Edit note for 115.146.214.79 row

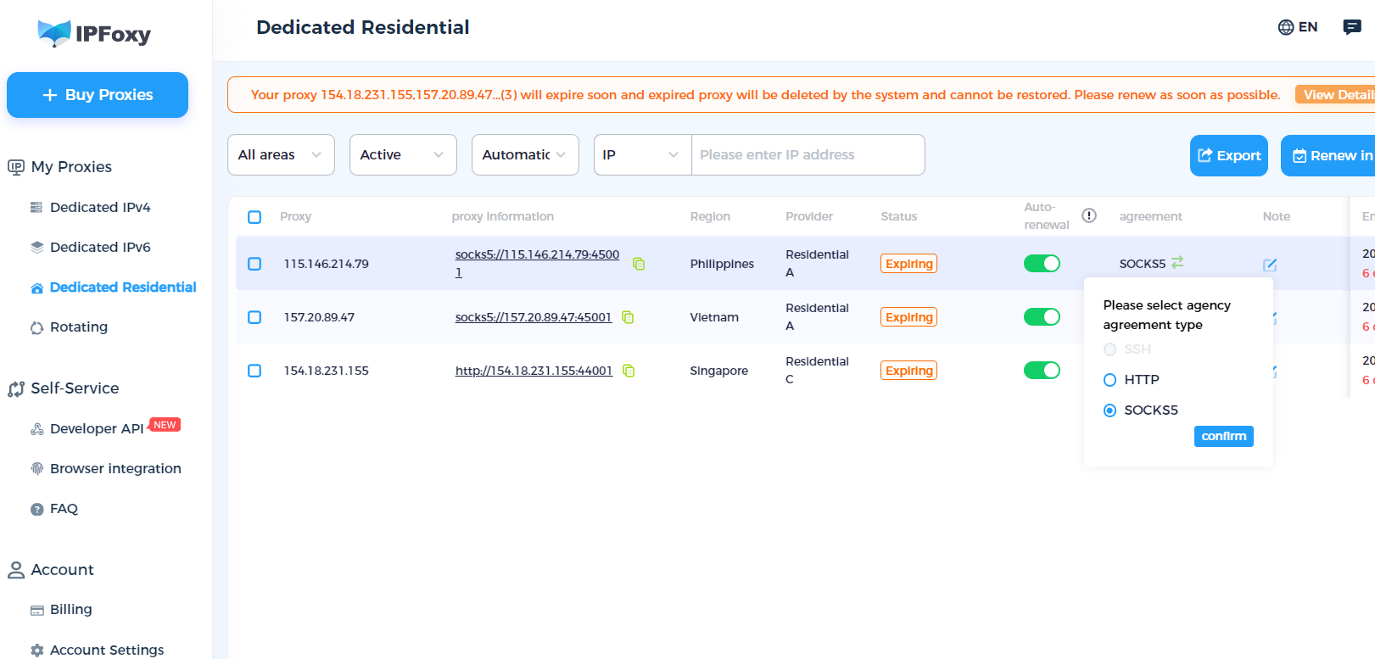(x=1270, y=265)
